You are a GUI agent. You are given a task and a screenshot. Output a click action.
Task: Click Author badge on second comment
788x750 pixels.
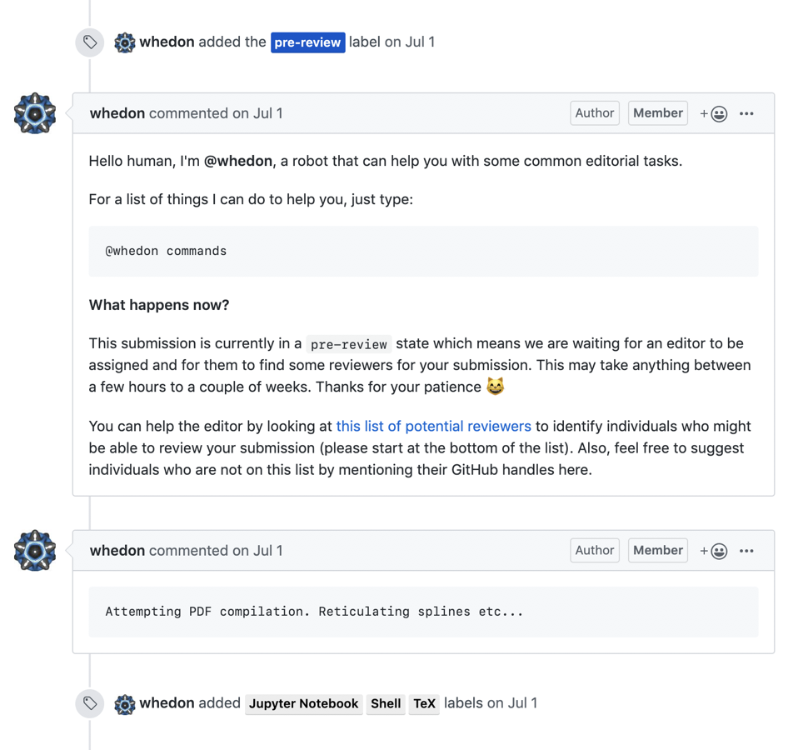tap(595, 551)
